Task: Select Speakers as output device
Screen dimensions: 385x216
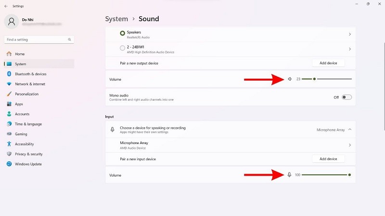Action: point(122,34)
